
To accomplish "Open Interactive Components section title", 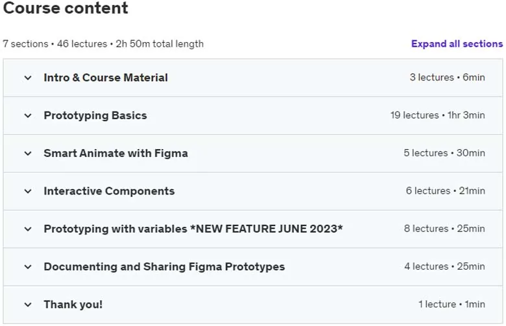I will pos(109,191).
